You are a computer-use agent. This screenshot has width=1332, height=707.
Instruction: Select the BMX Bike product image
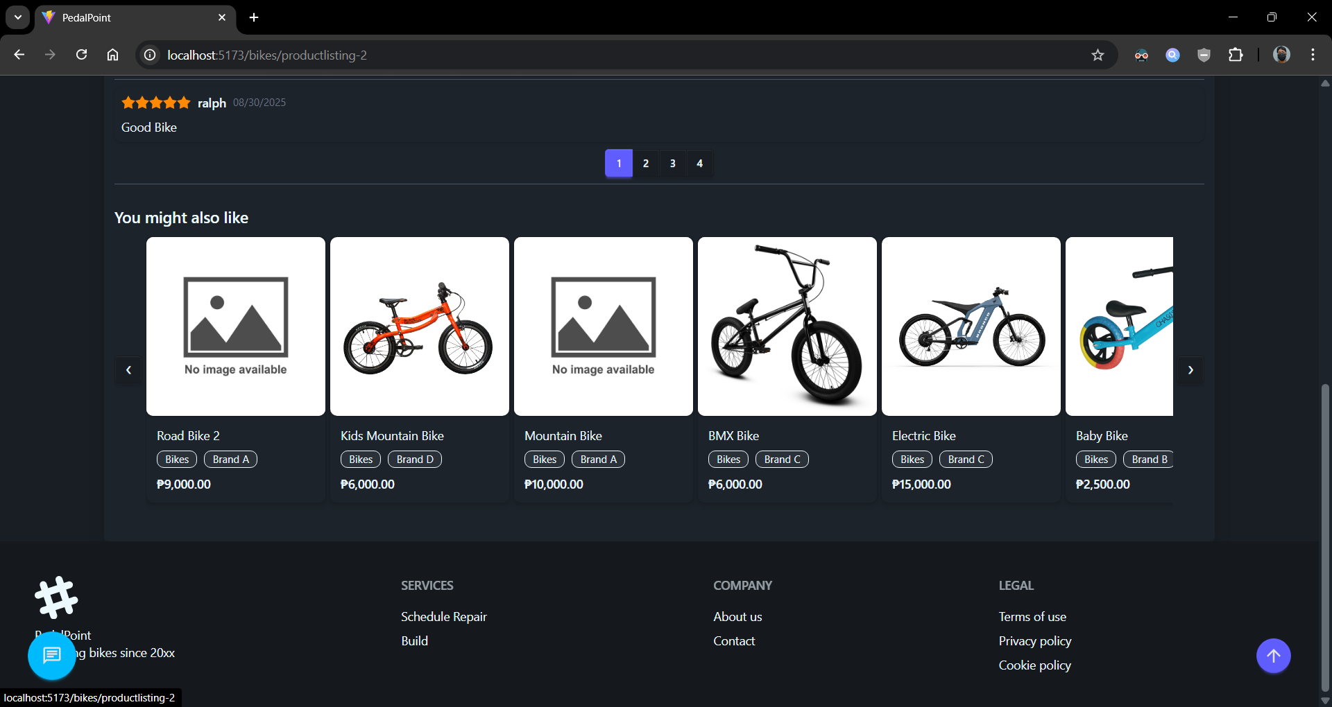click(787, 326)
